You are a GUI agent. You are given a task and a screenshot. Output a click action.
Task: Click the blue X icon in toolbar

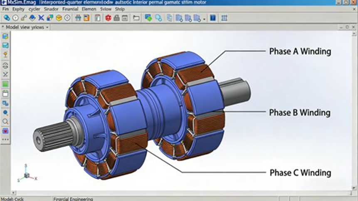click(41, 18)
